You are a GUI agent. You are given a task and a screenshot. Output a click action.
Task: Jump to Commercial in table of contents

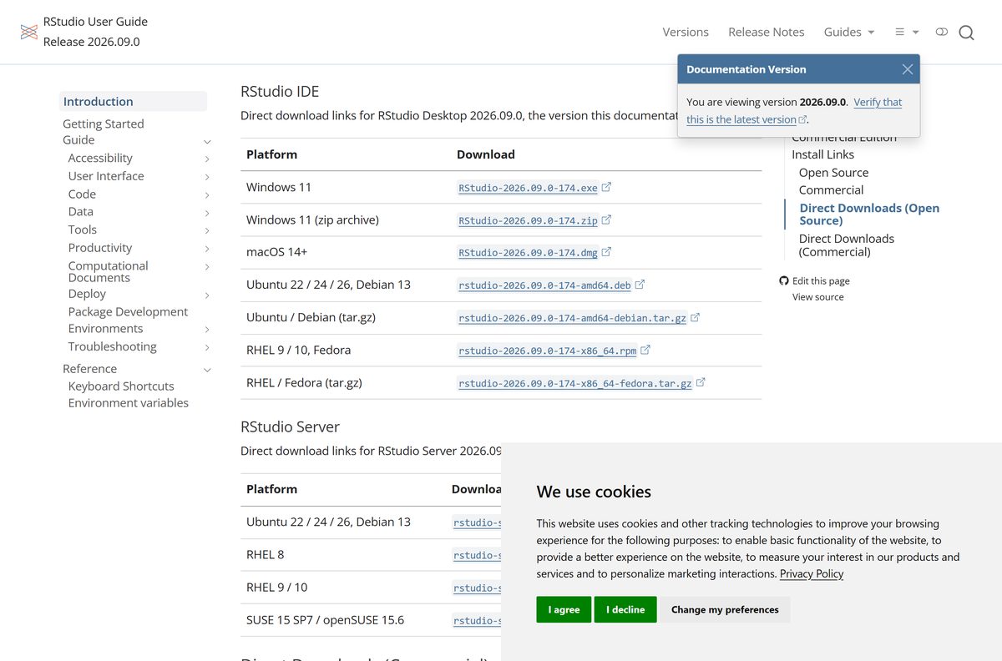[831, 189]
